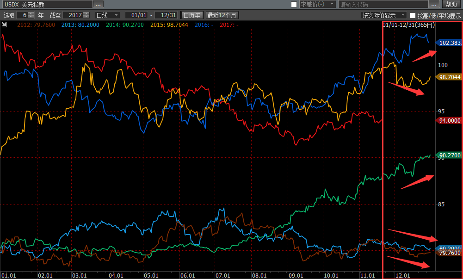Open the browse button beside the 请输入代码 field
The height and width of the screenshot is (279, 463).
coord(434,5)
